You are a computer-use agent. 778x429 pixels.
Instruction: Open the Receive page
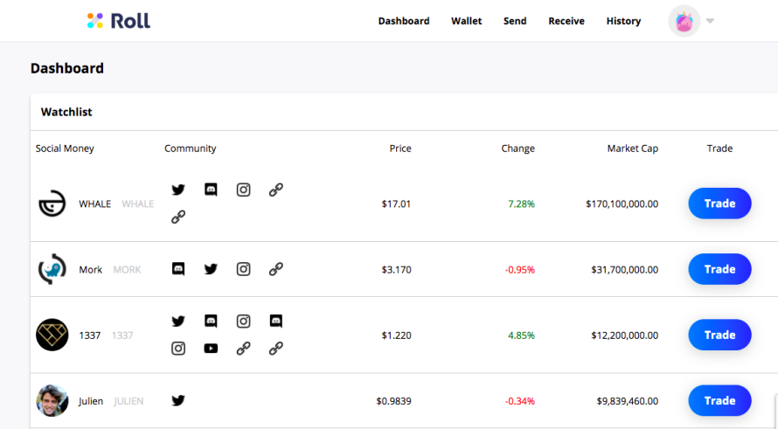[566, 21]
